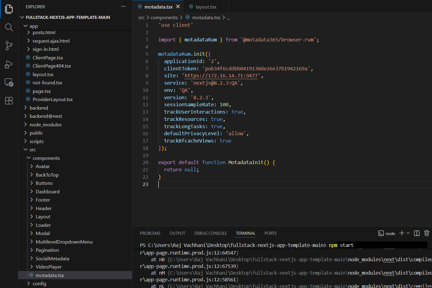432x288 pixels.
Task: Expand the Dashboard folder
Action: (75, 191)
